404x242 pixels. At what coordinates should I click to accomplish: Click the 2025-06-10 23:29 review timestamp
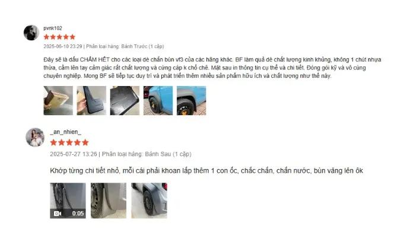click(63, 46)
